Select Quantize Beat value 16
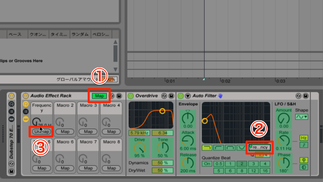The image size is (323, 182). coord(265,171)
